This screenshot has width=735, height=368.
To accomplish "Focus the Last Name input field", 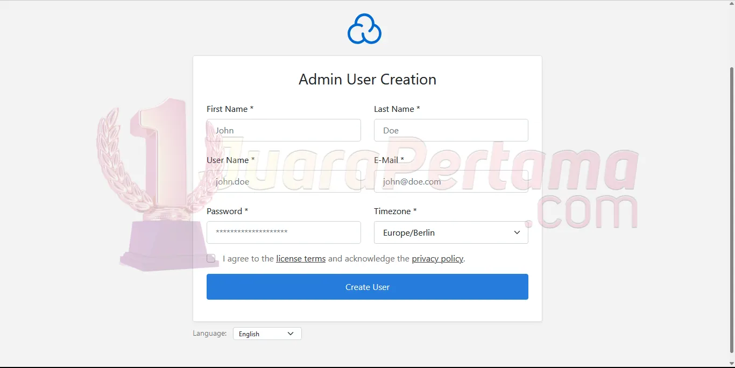I will point(451,130).
